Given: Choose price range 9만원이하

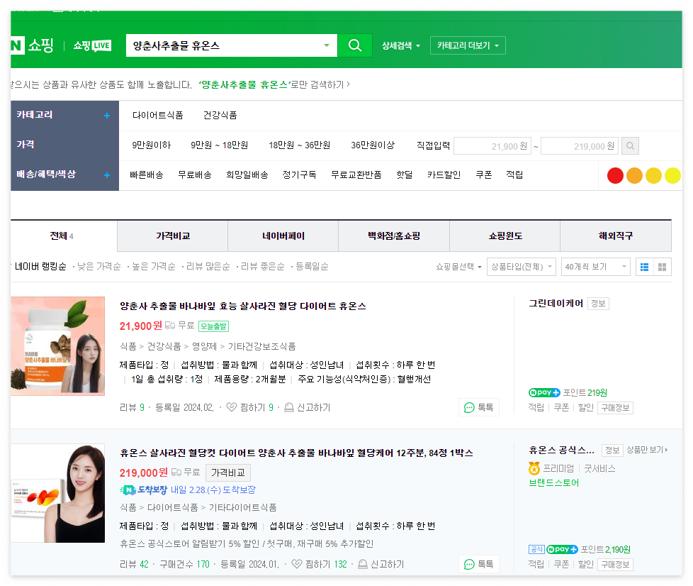Looking at the screenshot, I should pos(151,145).
